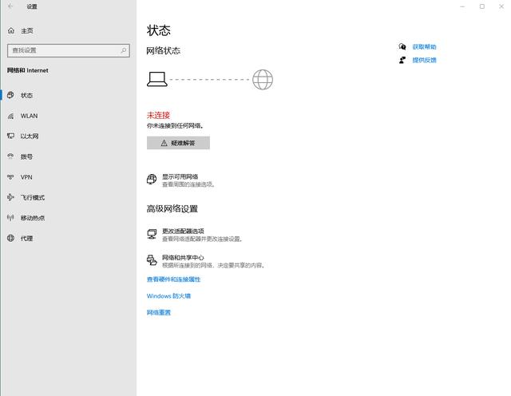Click the 获取帮助 get help link

(424, 47)
